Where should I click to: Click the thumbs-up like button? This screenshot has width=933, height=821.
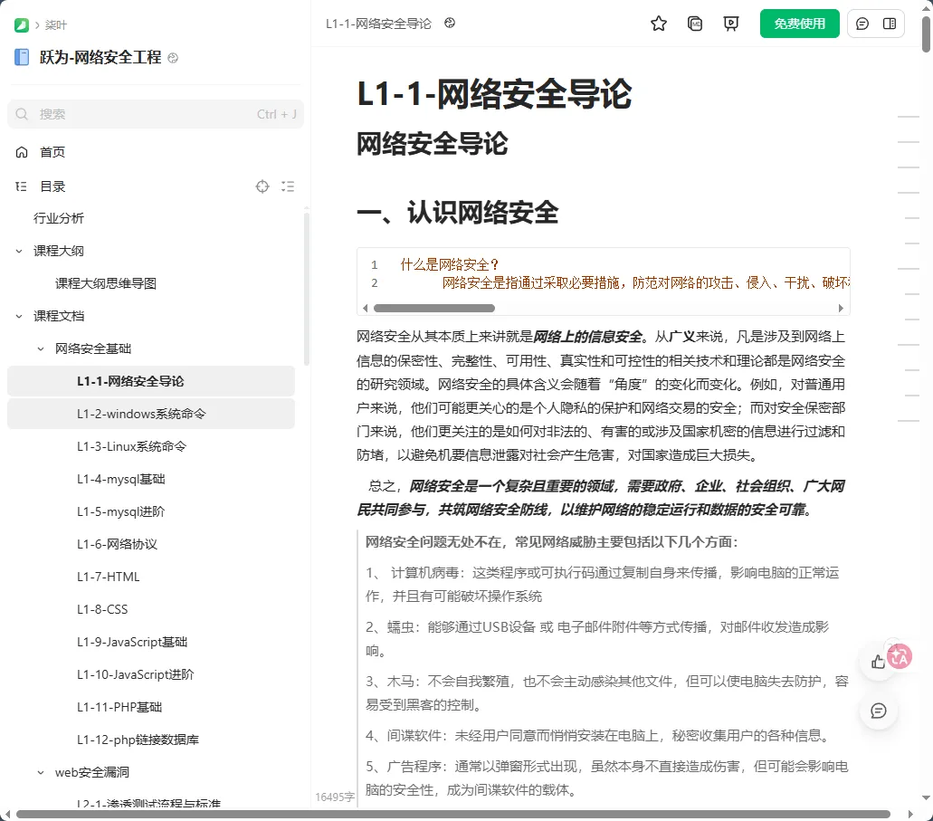(x=878, y=662)
